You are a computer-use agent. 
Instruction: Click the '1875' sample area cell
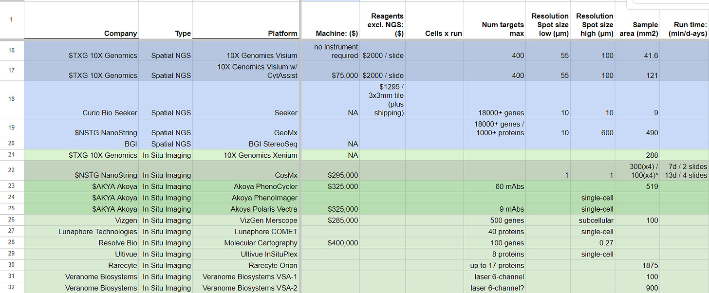637,265
